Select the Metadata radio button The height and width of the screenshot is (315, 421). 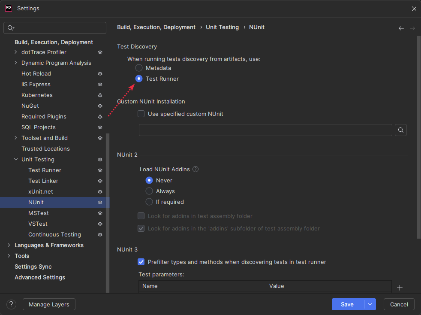(x=139, y=68)
